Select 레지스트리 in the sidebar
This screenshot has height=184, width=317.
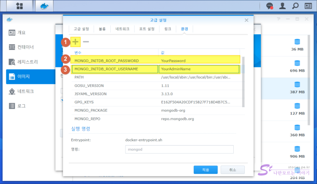click(x=27, y=62)
